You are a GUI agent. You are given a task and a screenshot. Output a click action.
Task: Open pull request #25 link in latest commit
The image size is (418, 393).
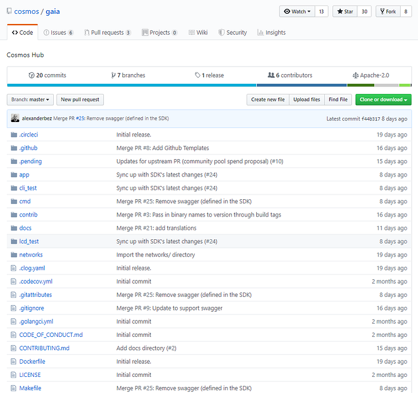coord(80,118)
